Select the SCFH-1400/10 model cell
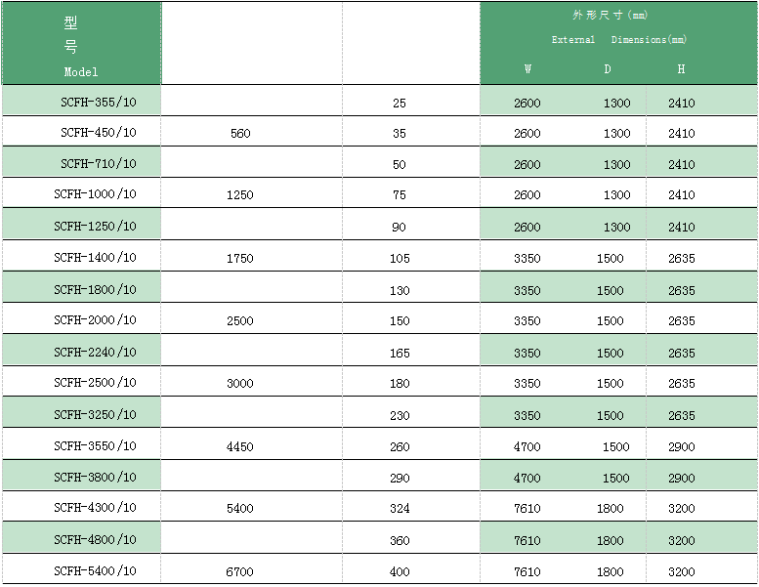Image resolution: width=759 pixels, height=587 pixels. (x=95, y=258)
